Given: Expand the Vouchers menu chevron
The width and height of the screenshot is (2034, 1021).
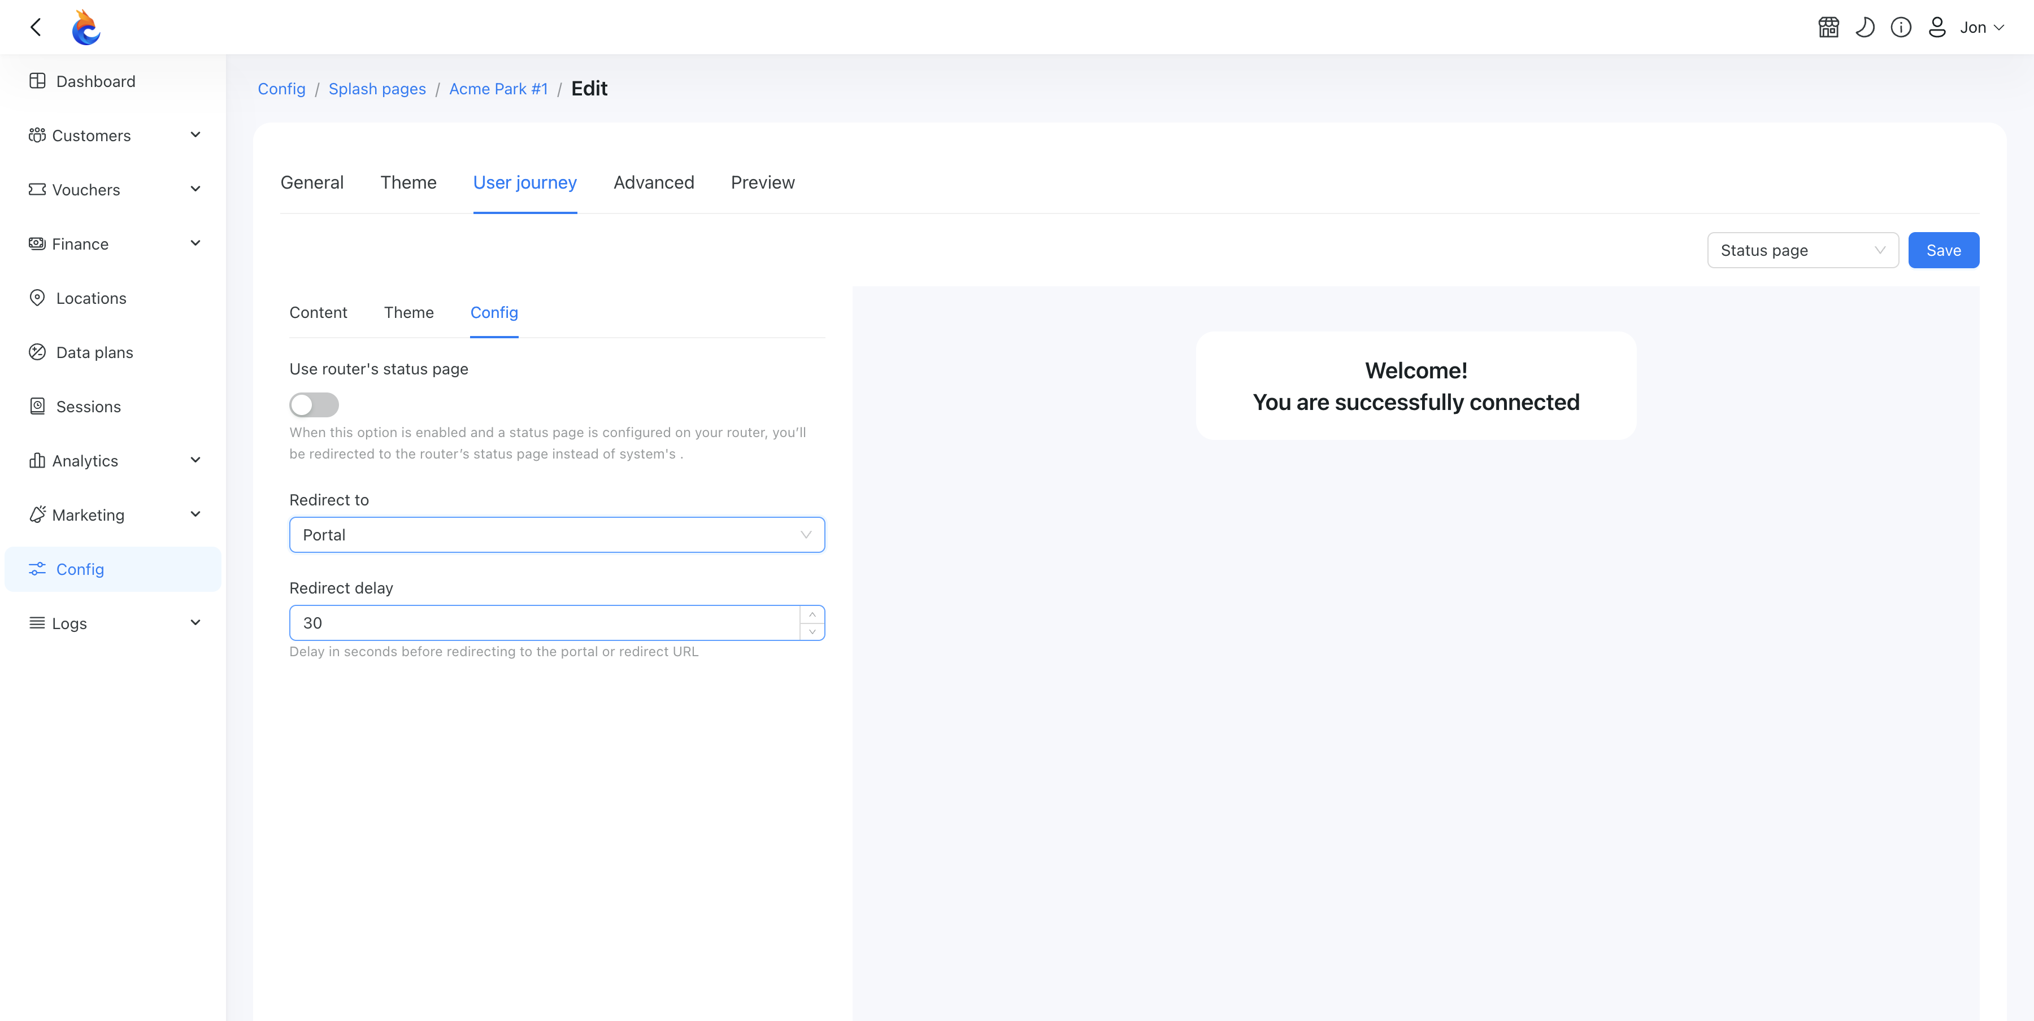Looking at the screenshot, I should [196, 189].
